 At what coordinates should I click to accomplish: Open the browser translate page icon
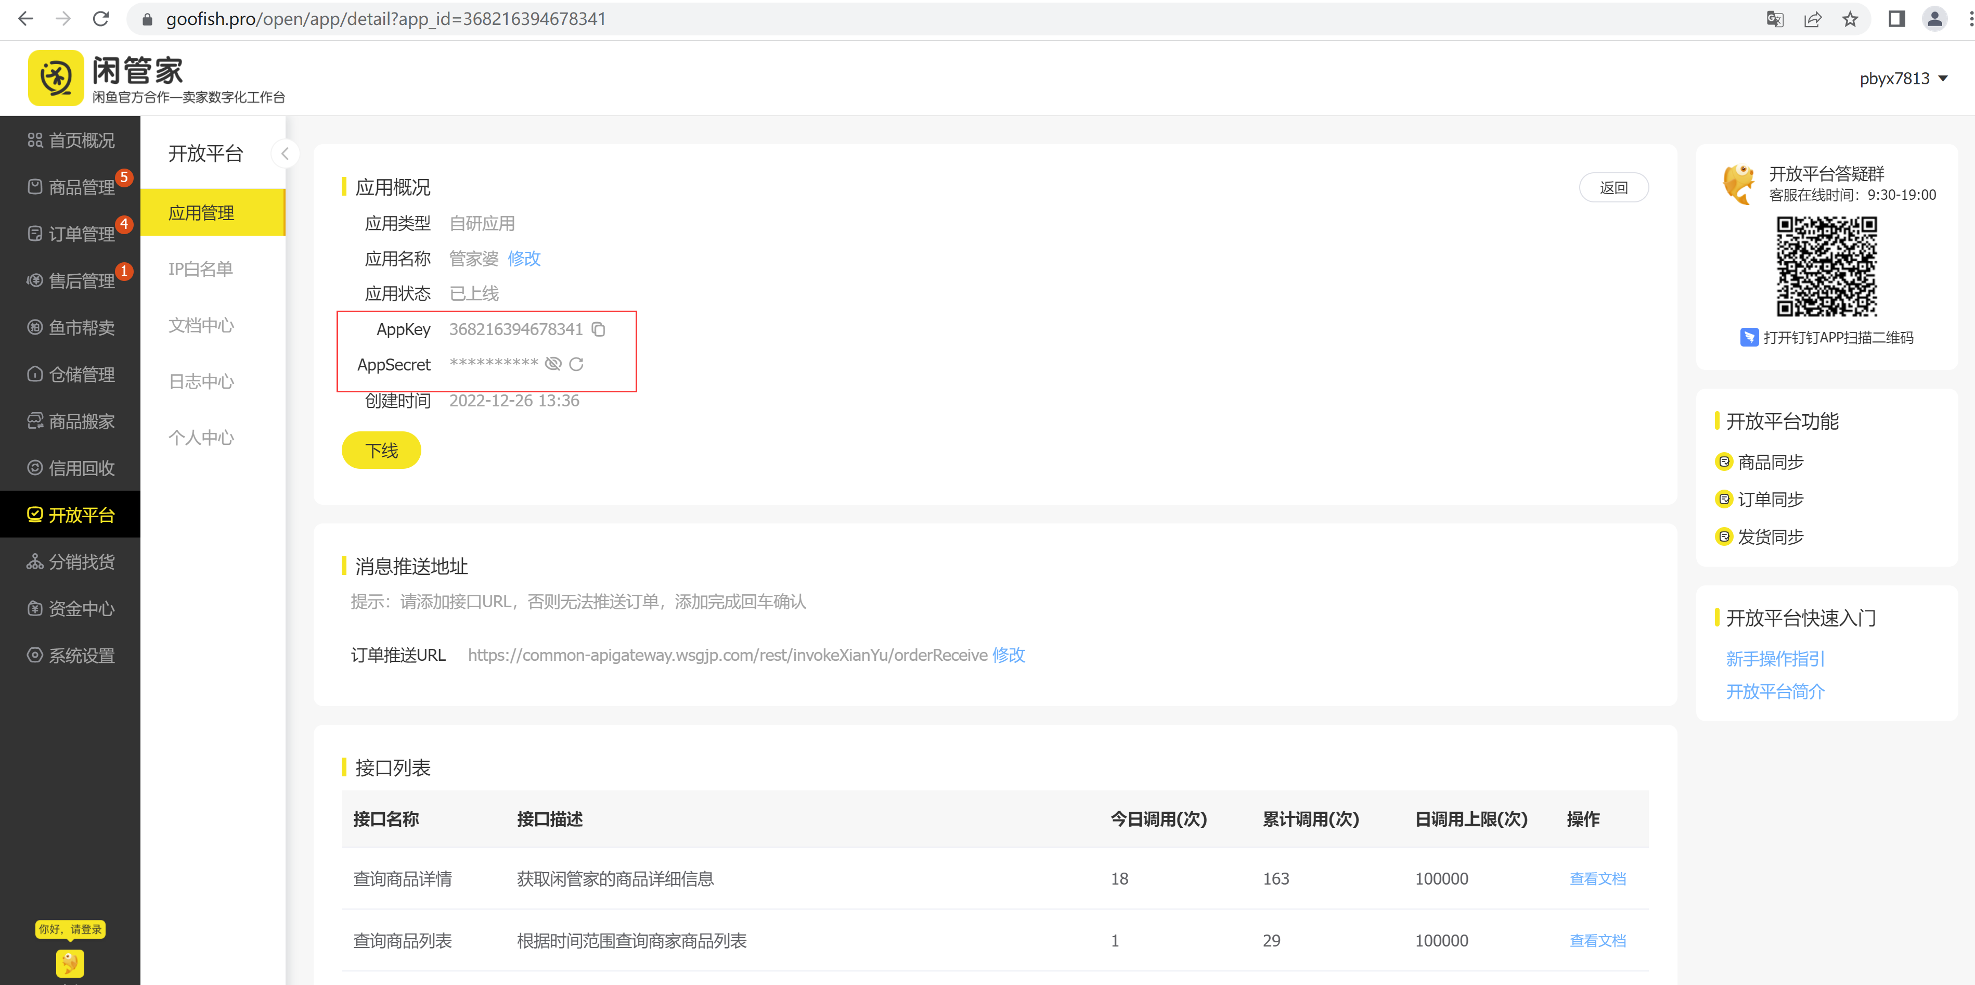point(1774,19)
